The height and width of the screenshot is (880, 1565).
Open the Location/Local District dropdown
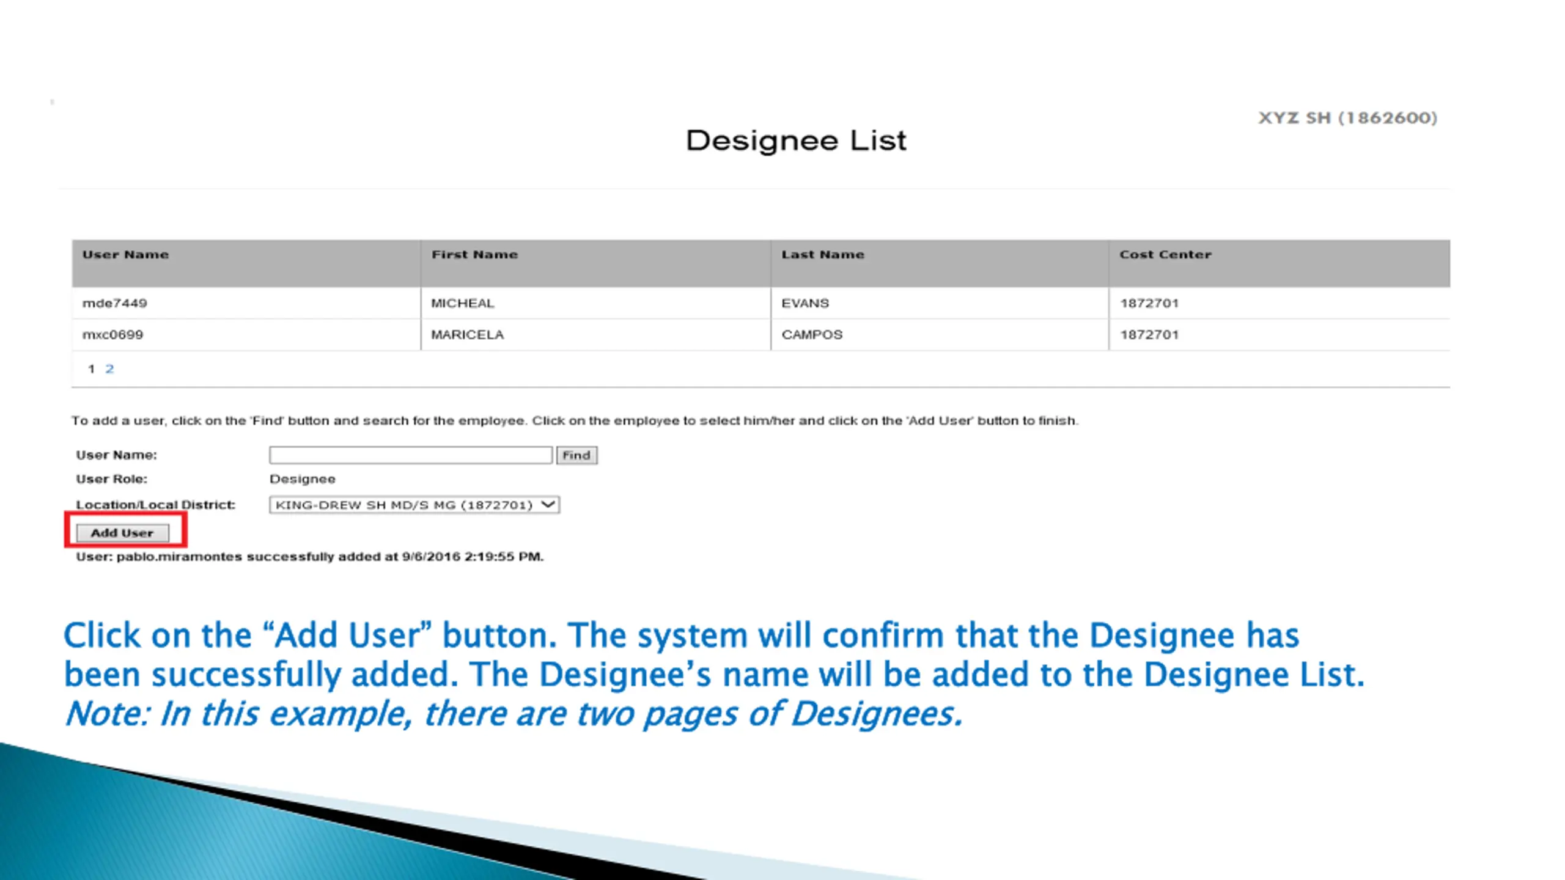coord(414,505)
